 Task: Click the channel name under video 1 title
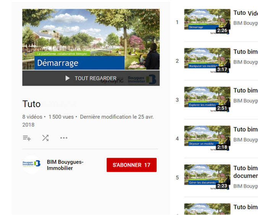(246, 23)
